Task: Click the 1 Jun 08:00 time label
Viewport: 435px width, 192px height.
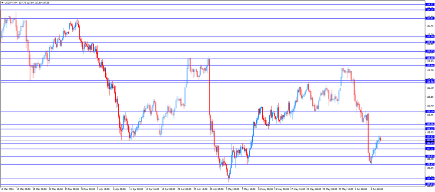Action: tap(361, 189)
